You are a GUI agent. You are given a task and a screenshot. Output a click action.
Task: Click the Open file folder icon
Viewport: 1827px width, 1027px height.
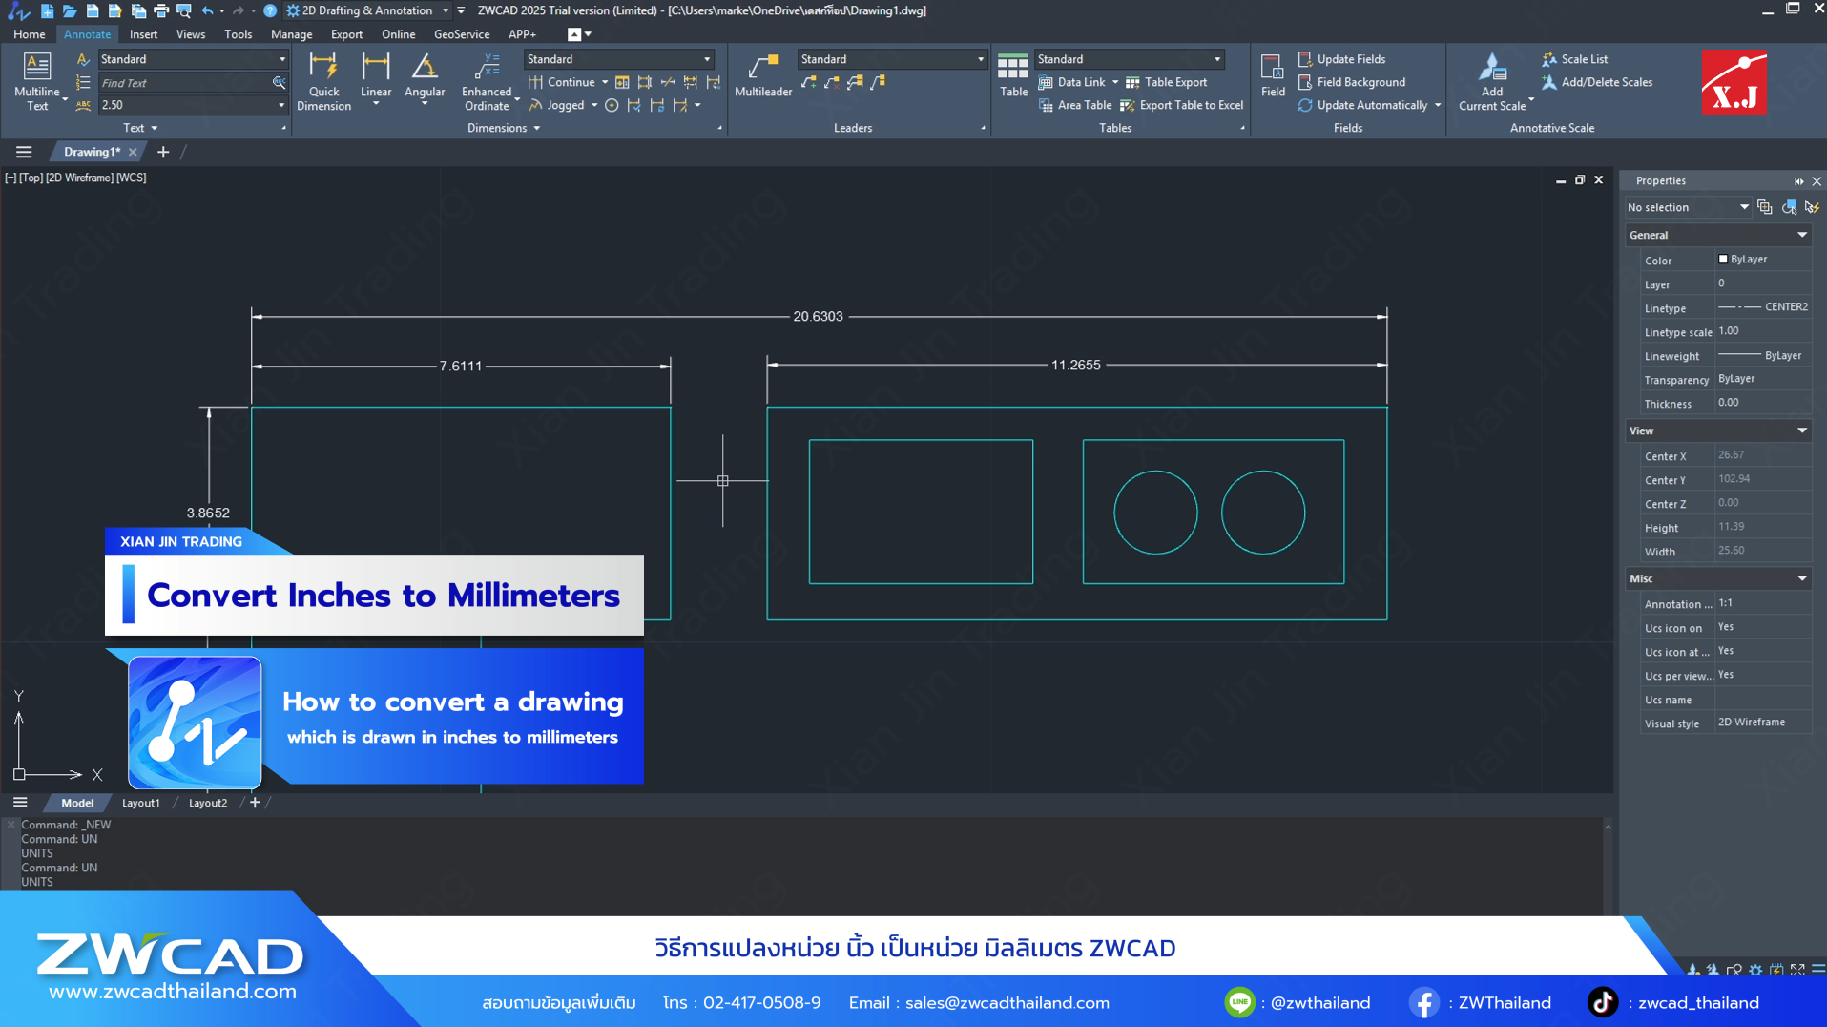pyautogui.click(x=70, y=10)
